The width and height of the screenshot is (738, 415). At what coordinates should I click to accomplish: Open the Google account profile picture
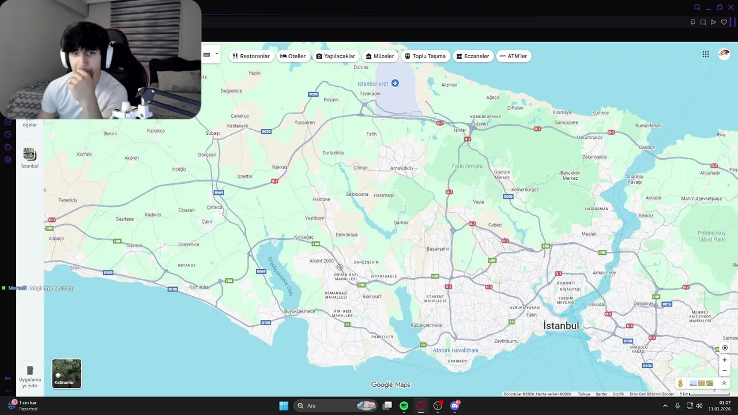[724, 54]
